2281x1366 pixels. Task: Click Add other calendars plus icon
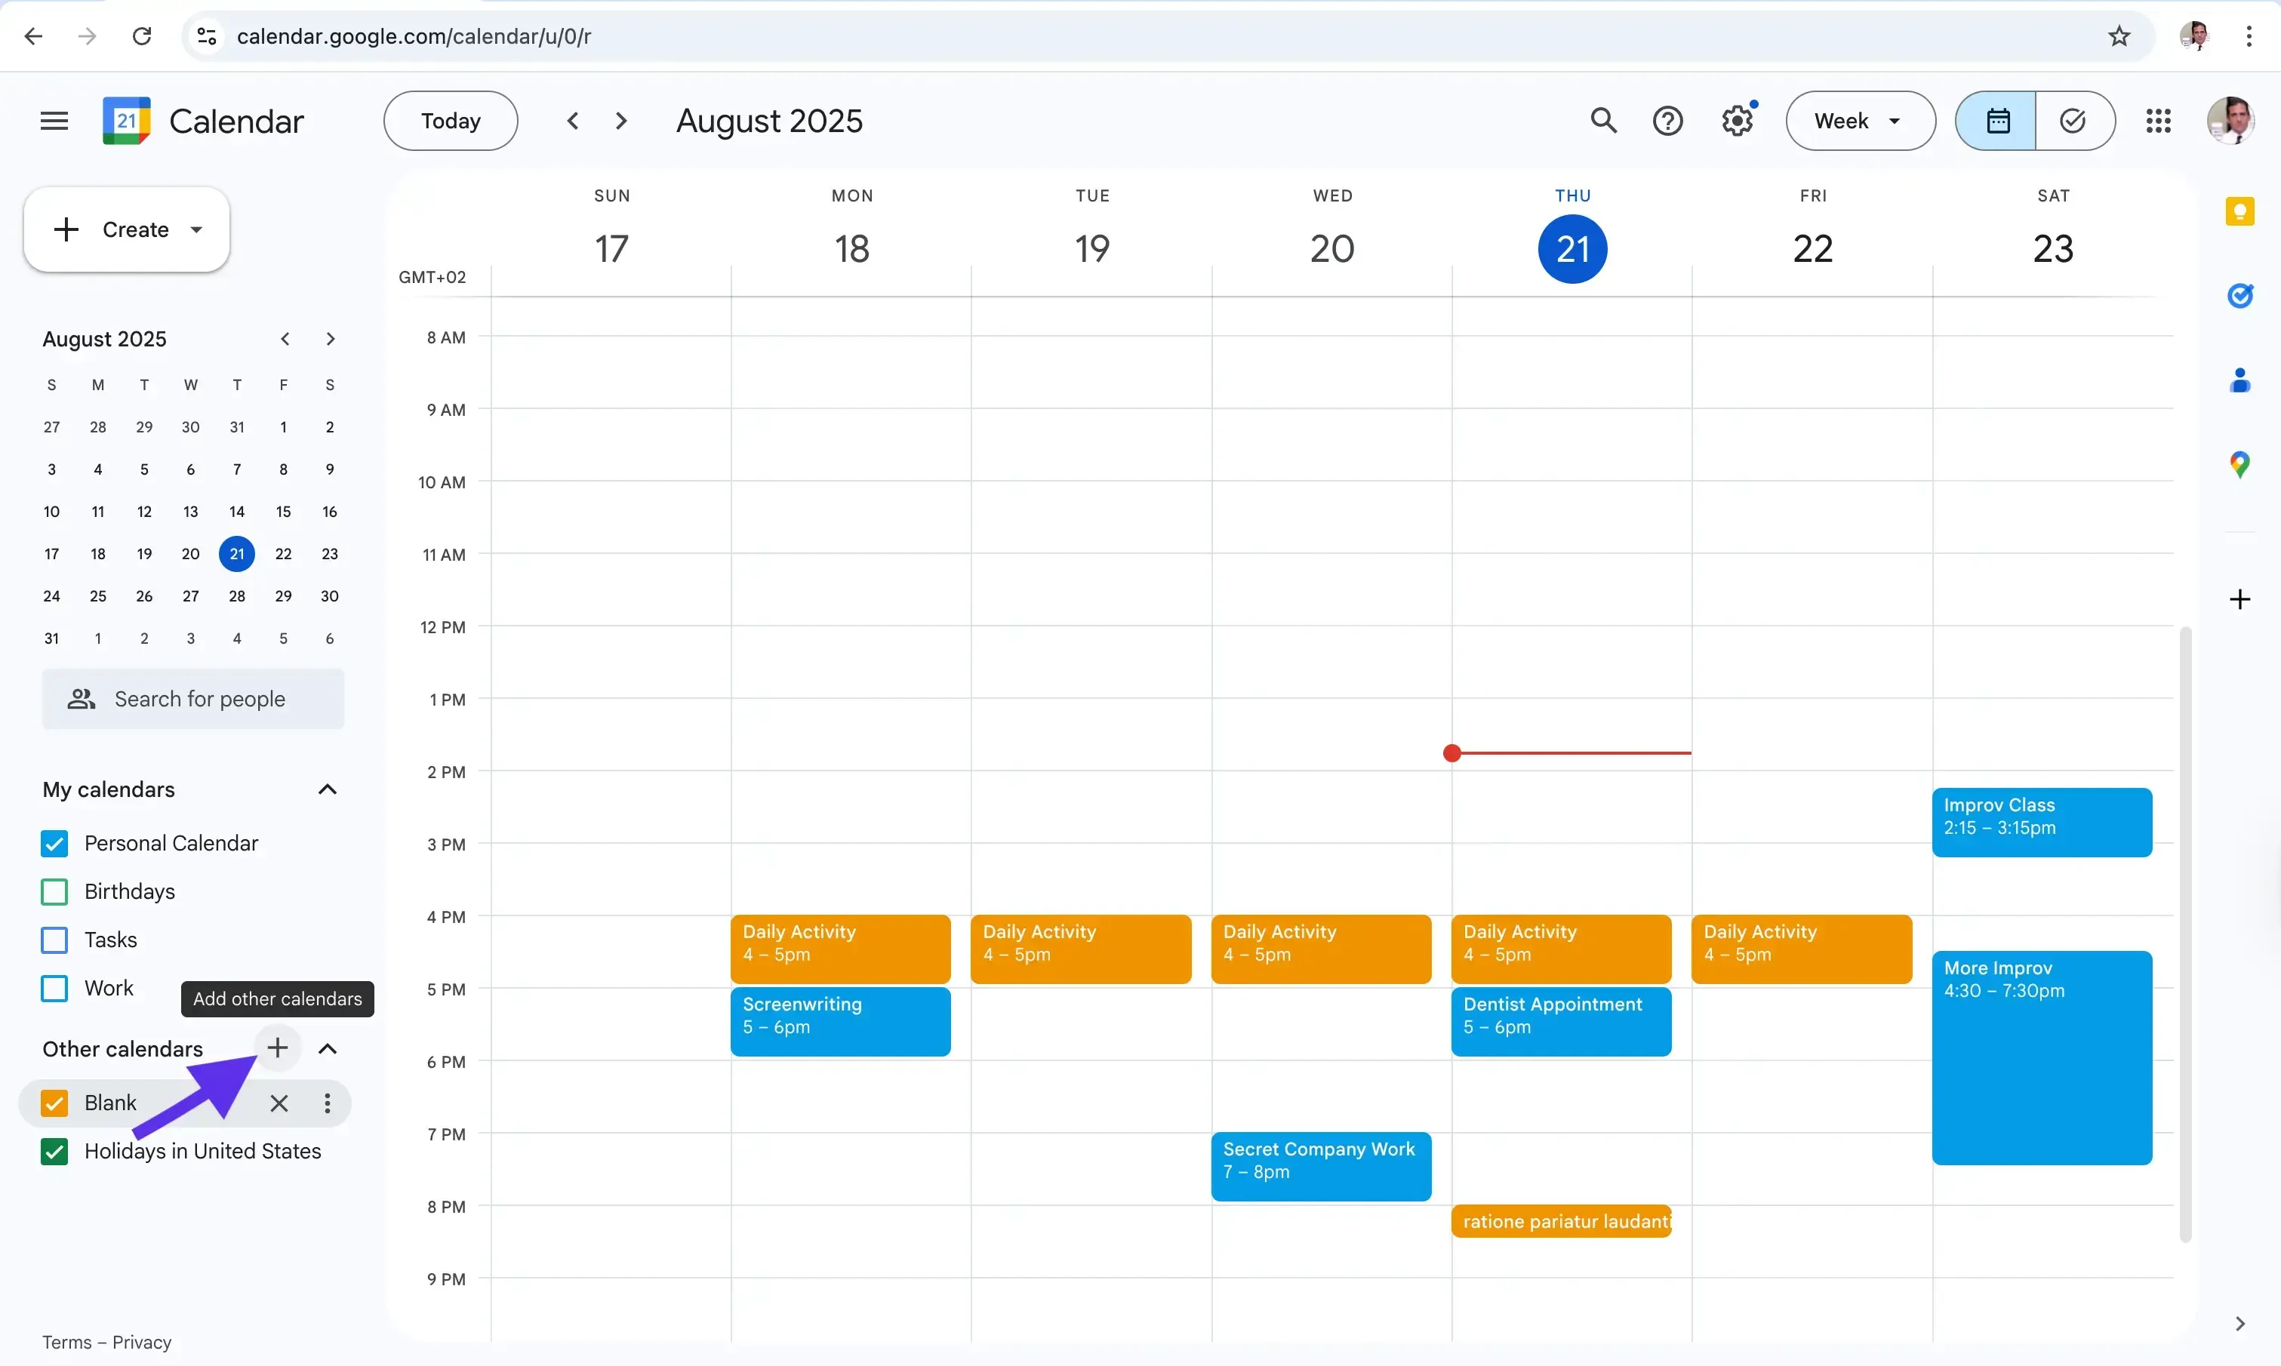click(277, 1048)
